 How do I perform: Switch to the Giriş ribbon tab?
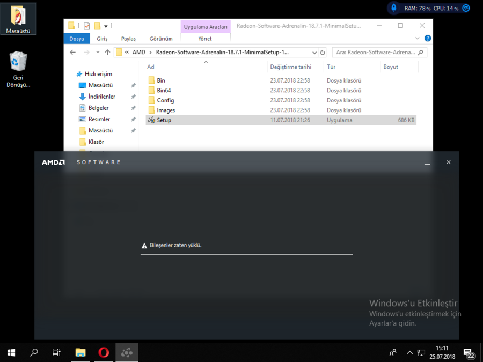102,39
